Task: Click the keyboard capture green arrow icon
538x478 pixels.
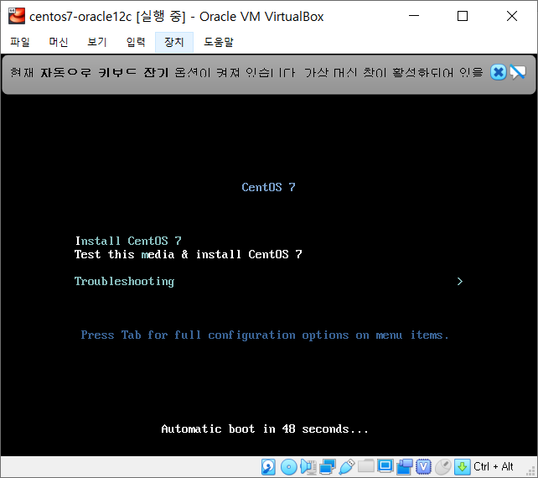Action: pyautogui.click(x=463, y=467)
